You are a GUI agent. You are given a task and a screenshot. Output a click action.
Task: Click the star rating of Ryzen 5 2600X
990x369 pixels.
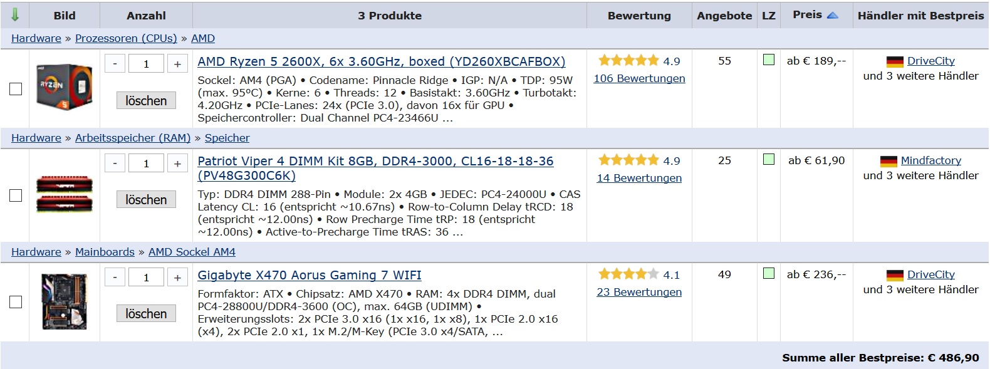click(x=628, y=61)
